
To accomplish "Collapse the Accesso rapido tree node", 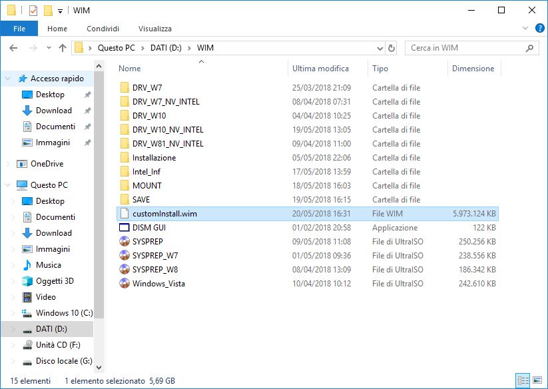I will (x=8, y=79).
